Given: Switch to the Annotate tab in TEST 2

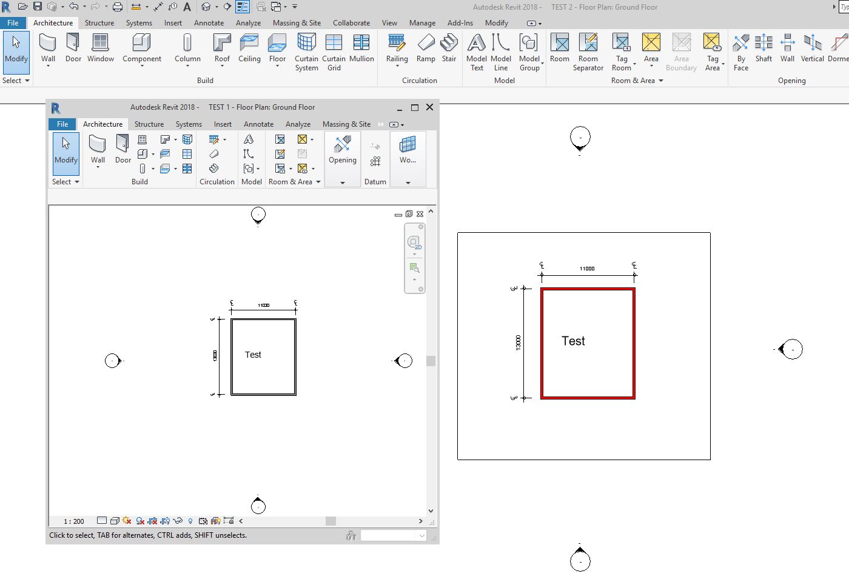Looking at the screenshot, I should 209,23.
